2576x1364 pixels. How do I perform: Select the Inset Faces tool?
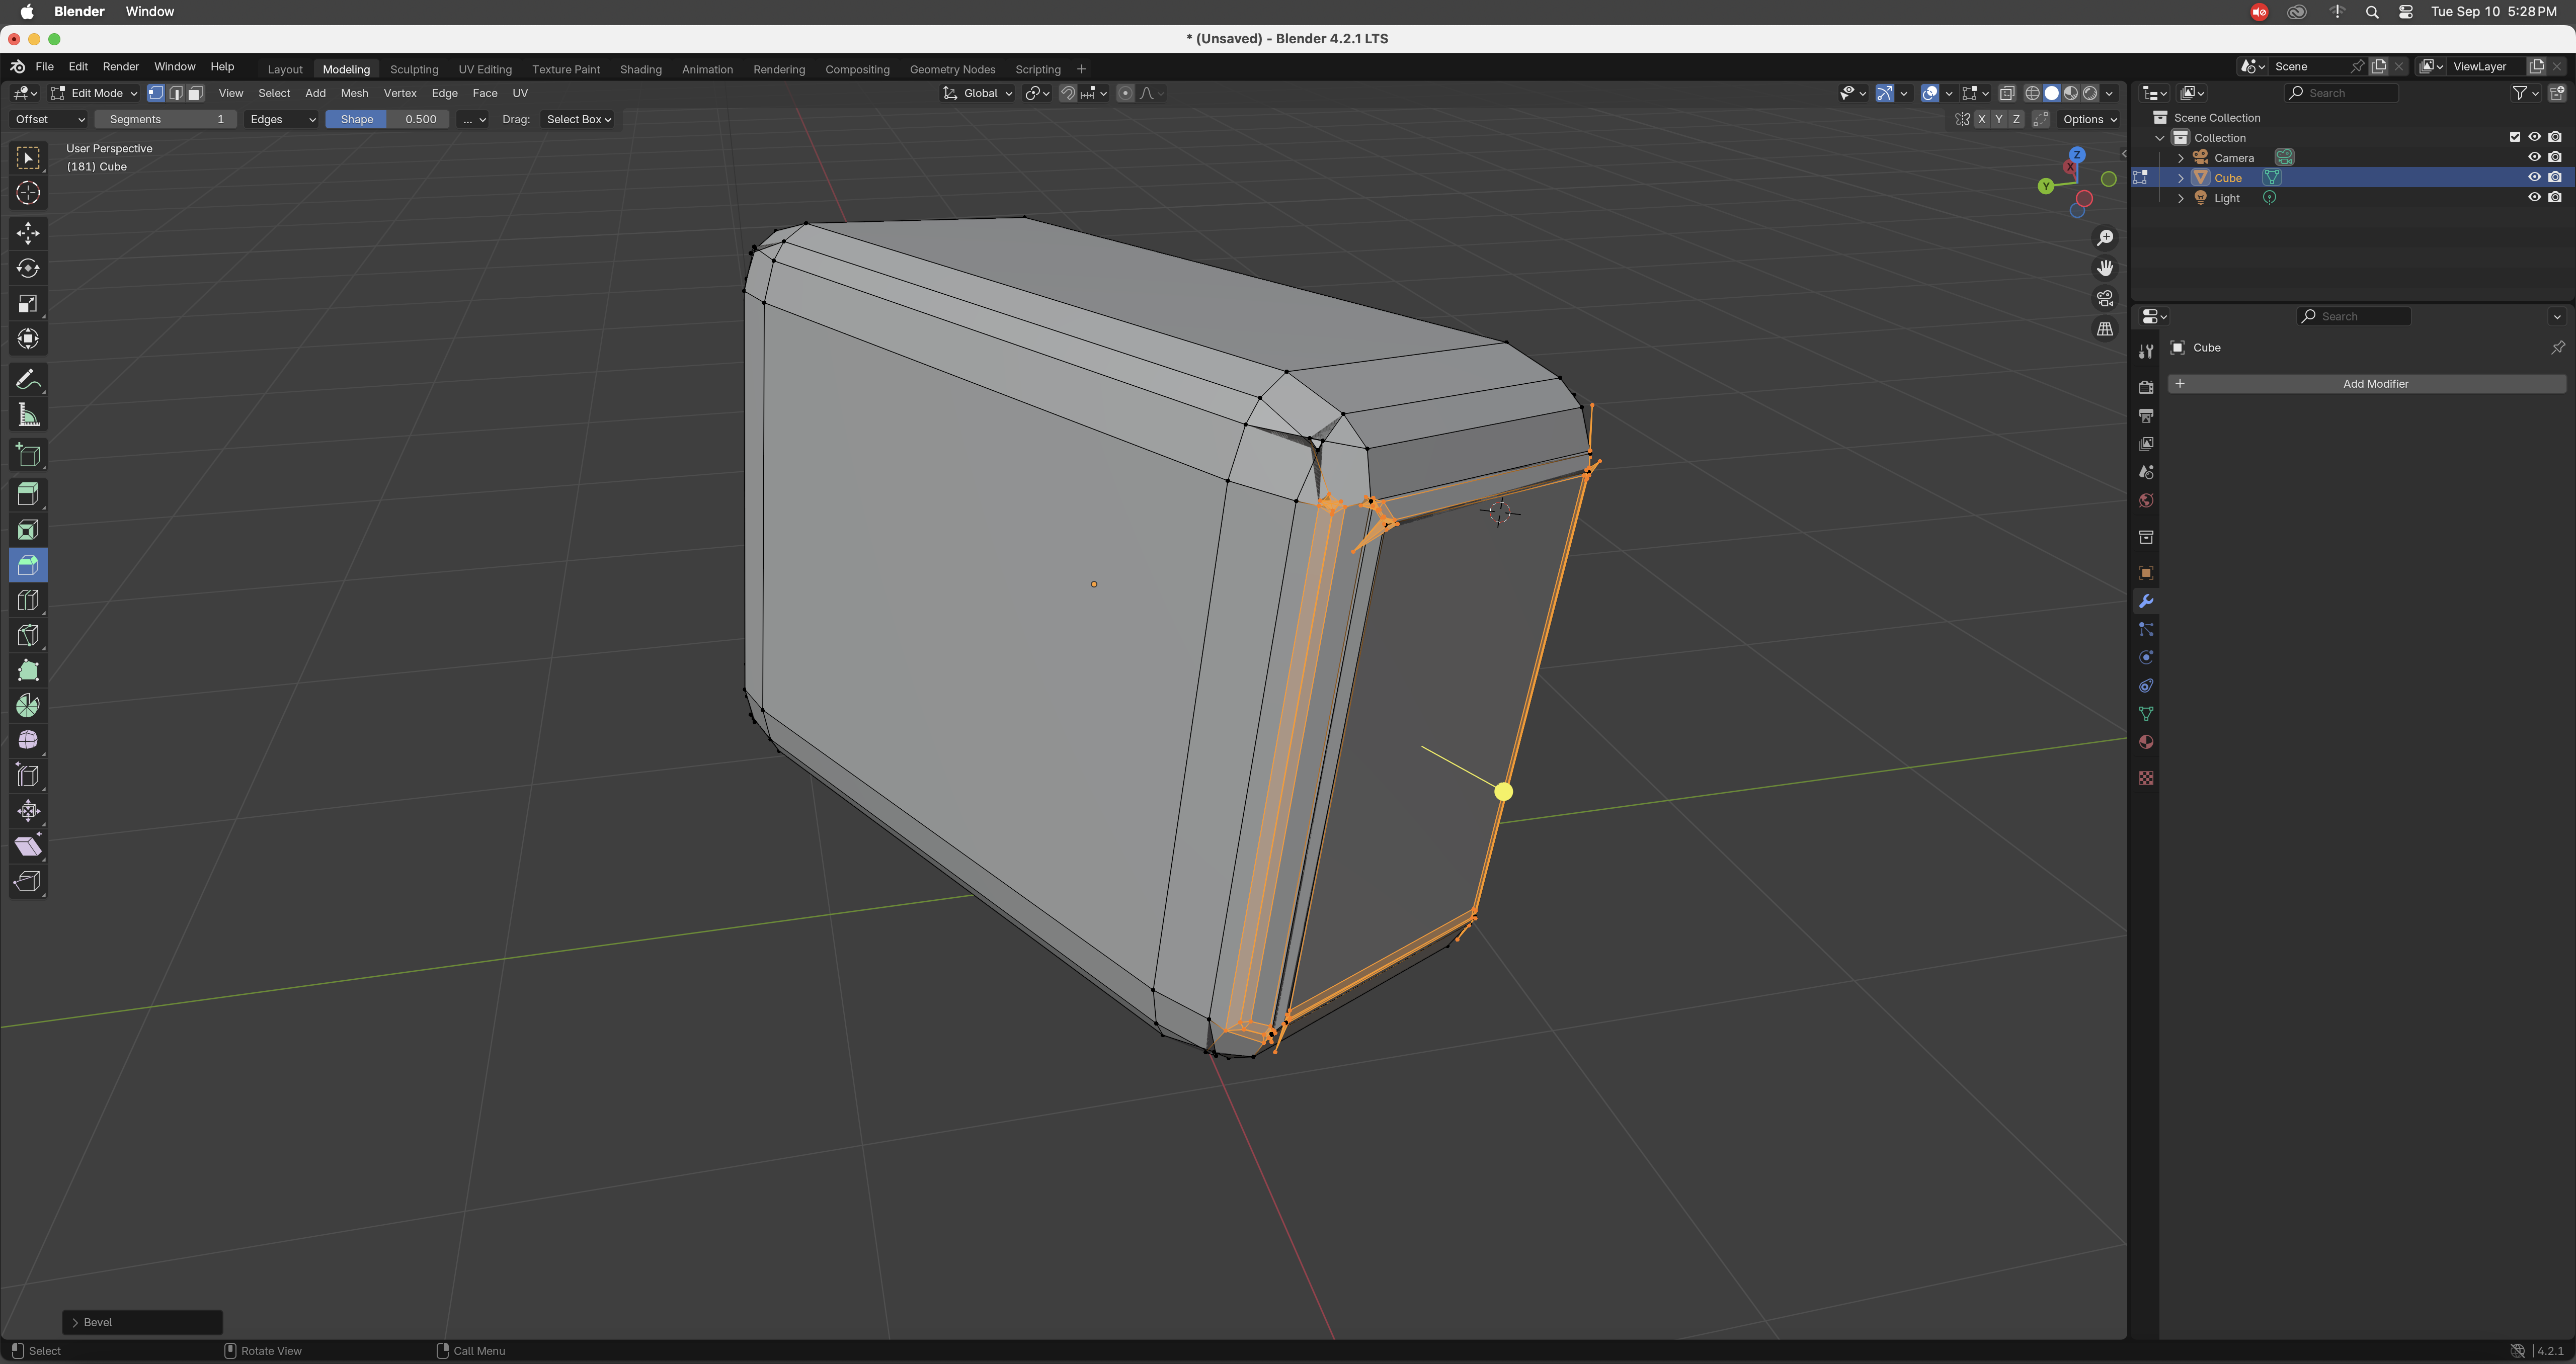[x=28, y=530]
